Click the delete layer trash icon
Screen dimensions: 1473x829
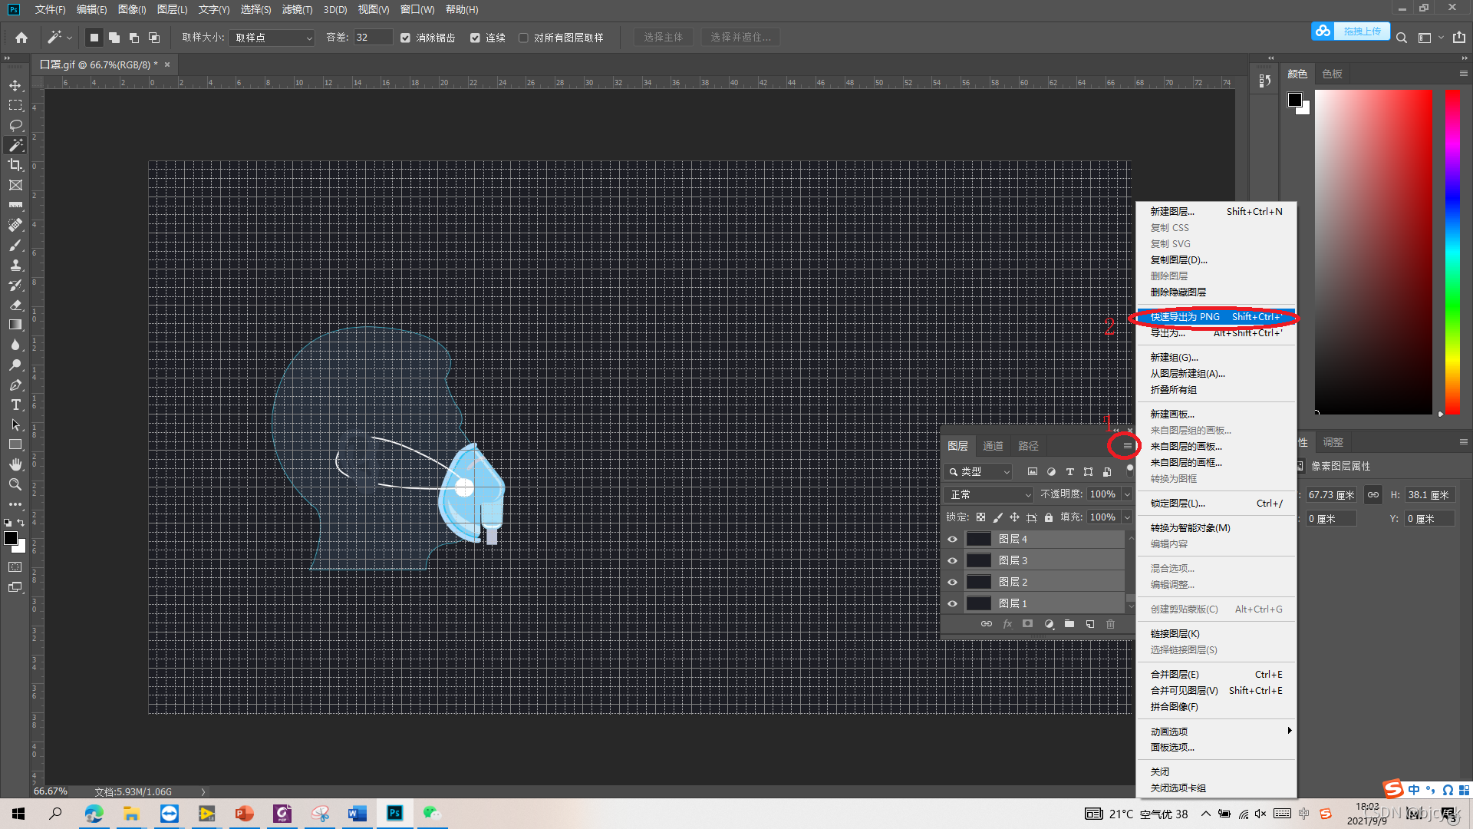pyautogui.click(x=1110, y=624)
